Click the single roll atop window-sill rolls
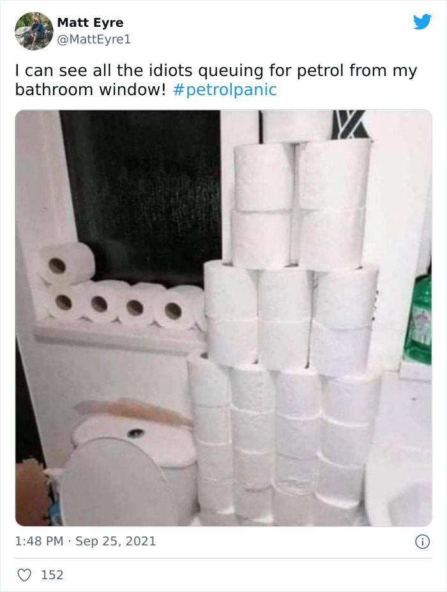 66,263
